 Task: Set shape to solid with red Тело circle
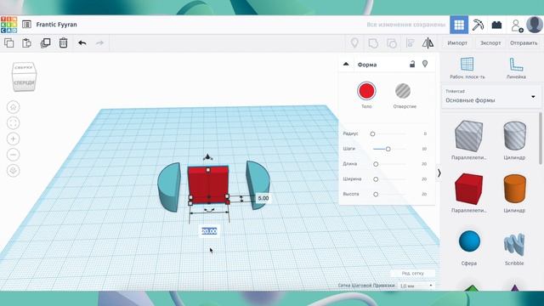click(x=366, y=91)
